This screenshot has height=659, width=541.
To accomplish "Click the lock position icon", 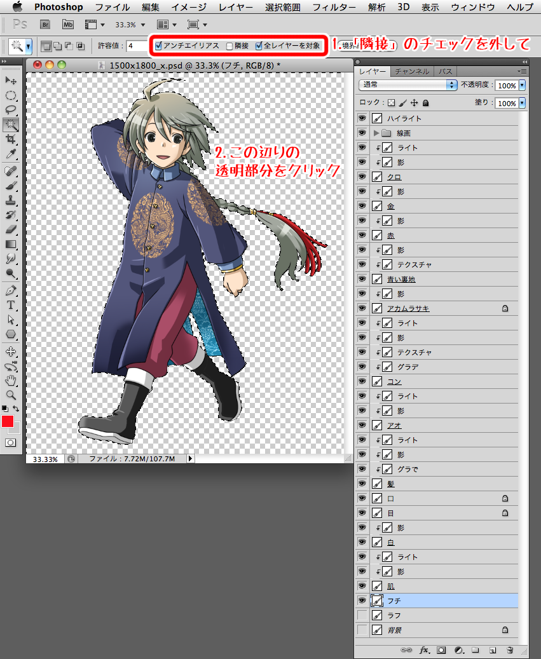I will tap(414, 103).
